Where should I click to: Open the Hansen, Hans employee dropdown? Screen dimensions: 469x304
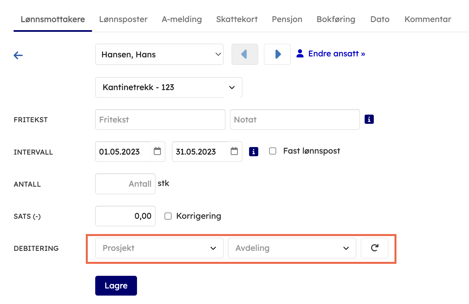point(159,54)
